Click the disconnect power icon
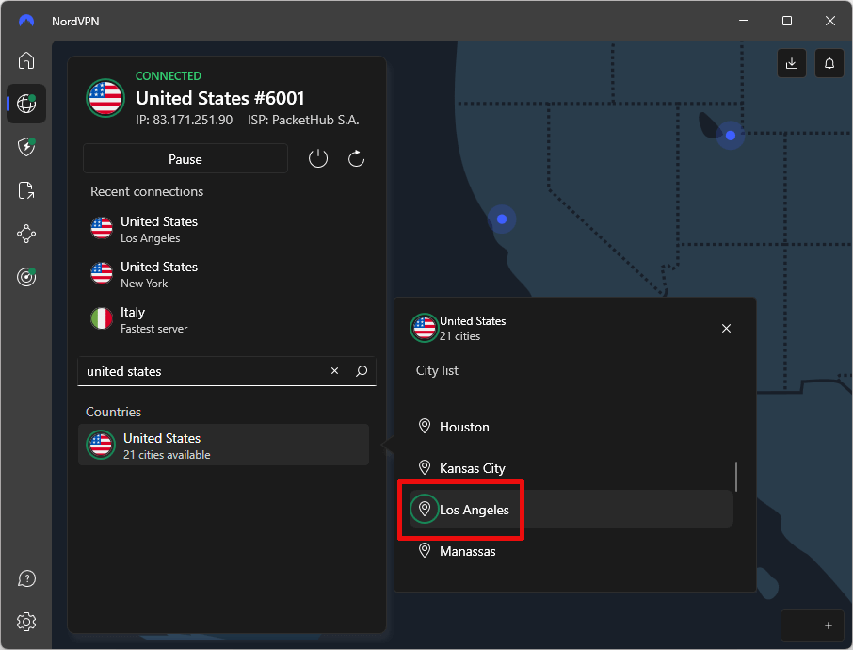 pyautogui.click(x=318, y=159)
